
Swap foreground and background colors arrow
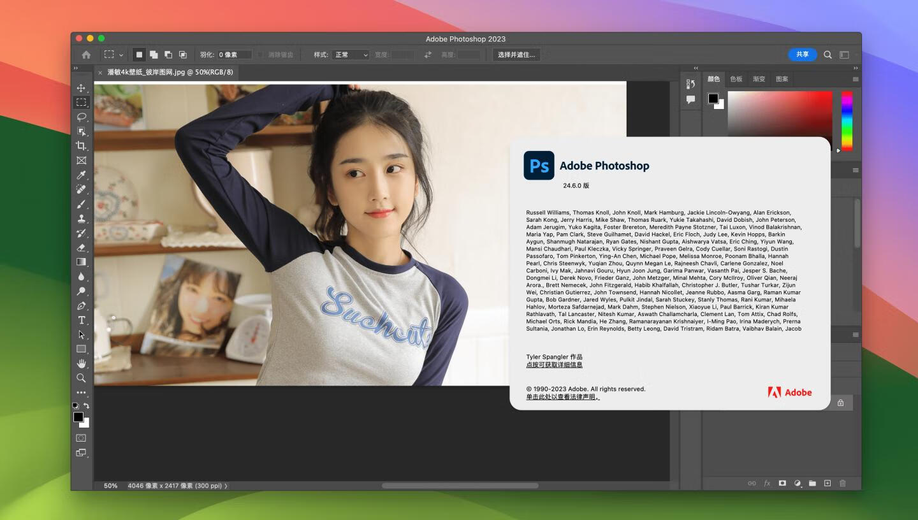tap(86, 406)
